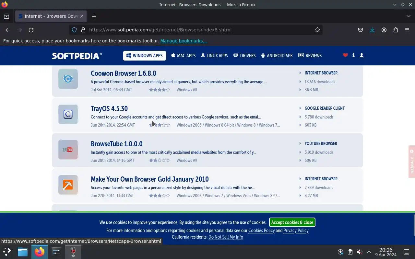This screenshot has width=415, height=259.
Task: Open the Firefox extensions icon
Action: (396, 30)
